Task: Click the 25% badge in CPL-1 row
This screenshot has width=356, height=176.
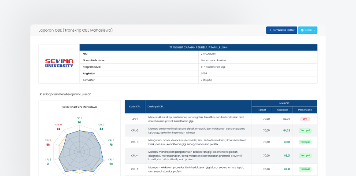Action: pos(305,119)
